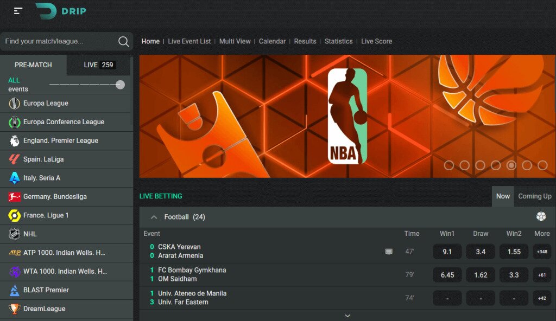Expand the +348 extra markets for CSKA Yerevan
This screenshot has height=321, width=556.
[542, 251]
